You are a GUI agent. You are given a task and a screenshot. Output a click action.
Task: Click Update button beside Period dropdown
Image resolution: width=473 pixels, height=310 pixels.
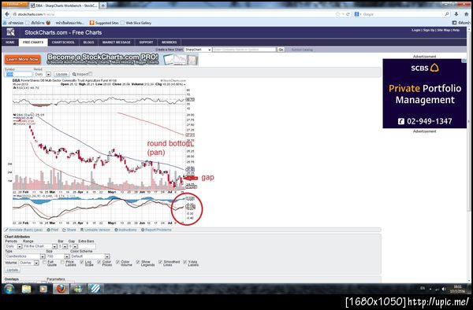pyautogui.click(x=61, y=74)
